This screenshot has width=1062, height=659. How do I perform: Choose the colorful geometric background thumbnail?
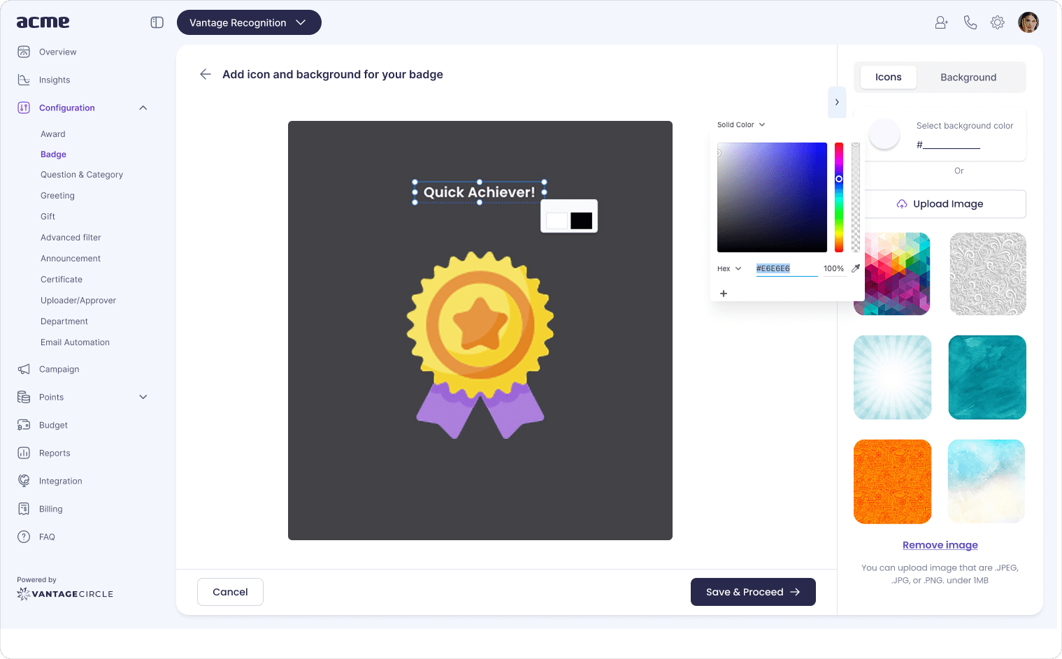click(x=892, y=274)
